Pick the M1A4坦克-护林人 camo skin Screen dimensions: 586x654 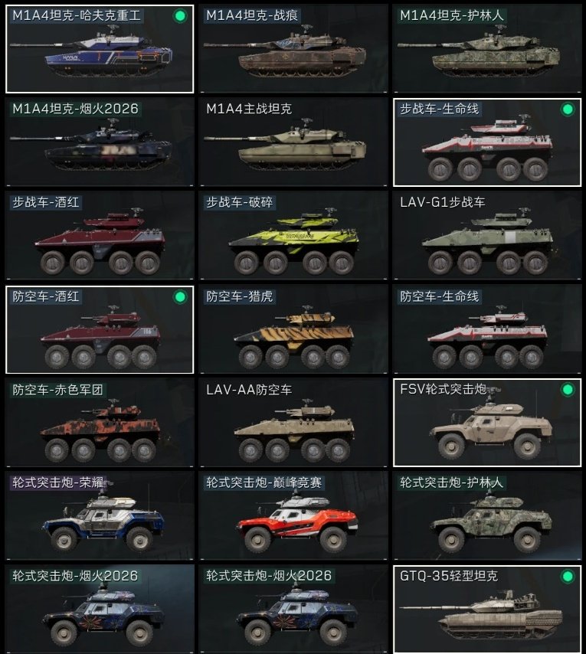(487, 49)
